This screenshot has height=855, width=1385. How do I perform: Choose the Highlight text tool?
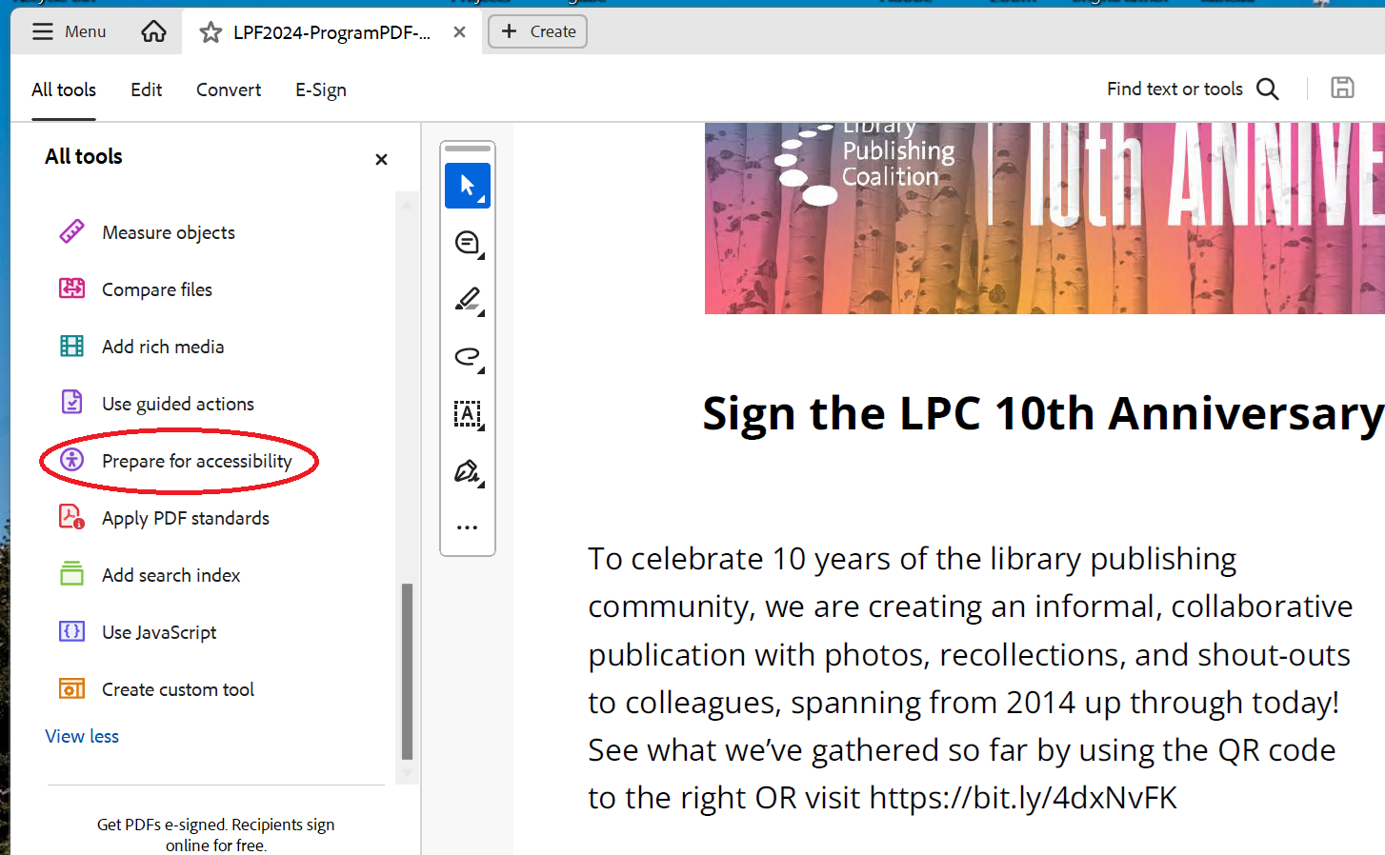pos(467,300)
